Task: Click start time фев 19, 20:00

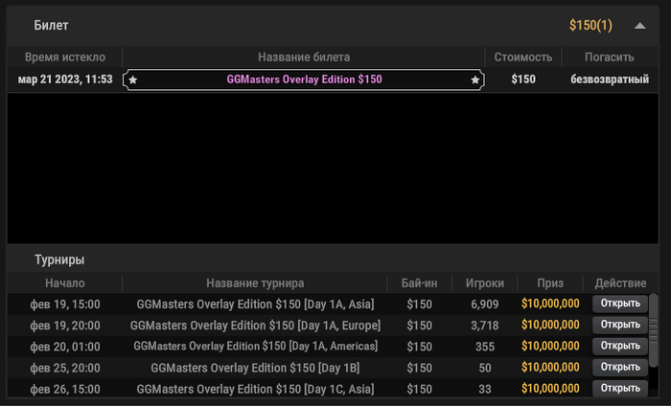Action: (x=65, y=326)
